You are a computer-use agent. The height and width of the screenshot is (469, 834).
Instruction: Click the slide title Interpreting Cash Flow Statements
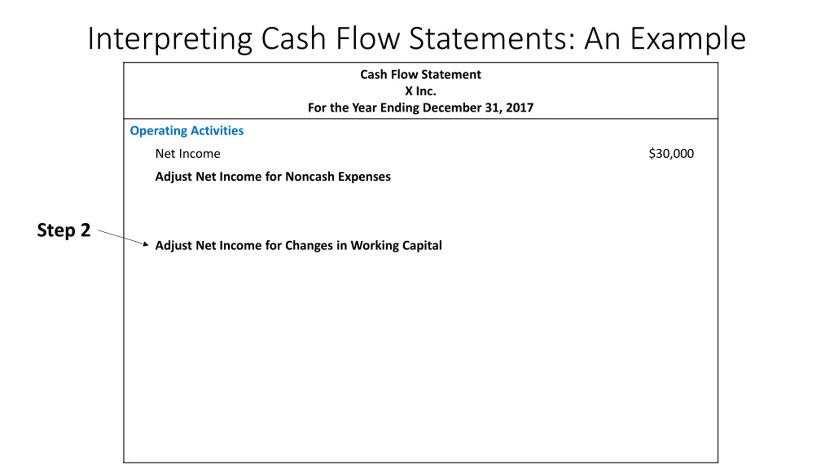coord(417,38)
